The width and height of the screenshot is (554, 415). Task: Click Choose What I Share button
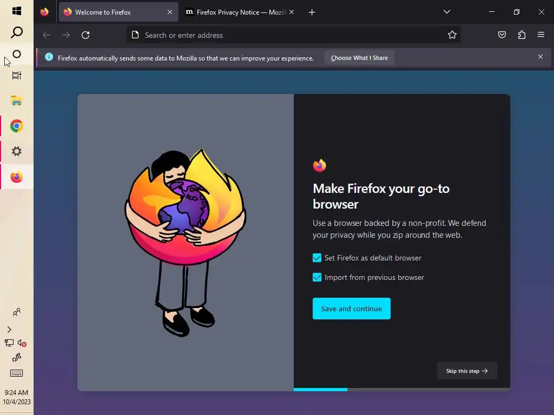point(359,58)
